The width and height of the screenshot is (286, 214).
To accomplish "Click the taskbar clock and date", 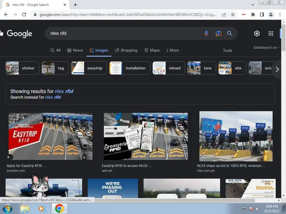I will (x=272, y=209).
